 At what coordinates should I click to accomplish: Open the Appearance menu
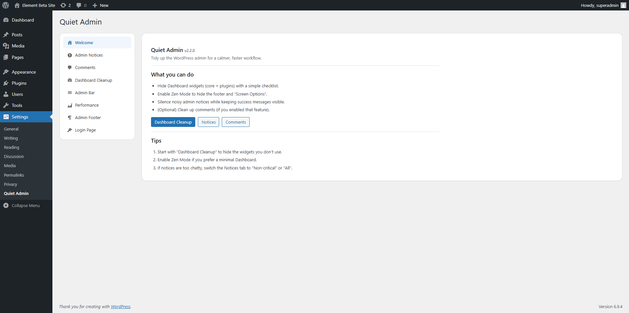pos(26,72)
